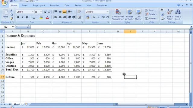Click the Decrease Font Size icon
193x108 pixels.
pos(49,12)
